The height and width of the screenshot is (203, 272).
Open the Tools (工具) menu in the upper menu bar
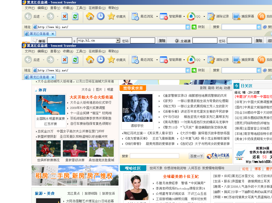coord(81,8)
